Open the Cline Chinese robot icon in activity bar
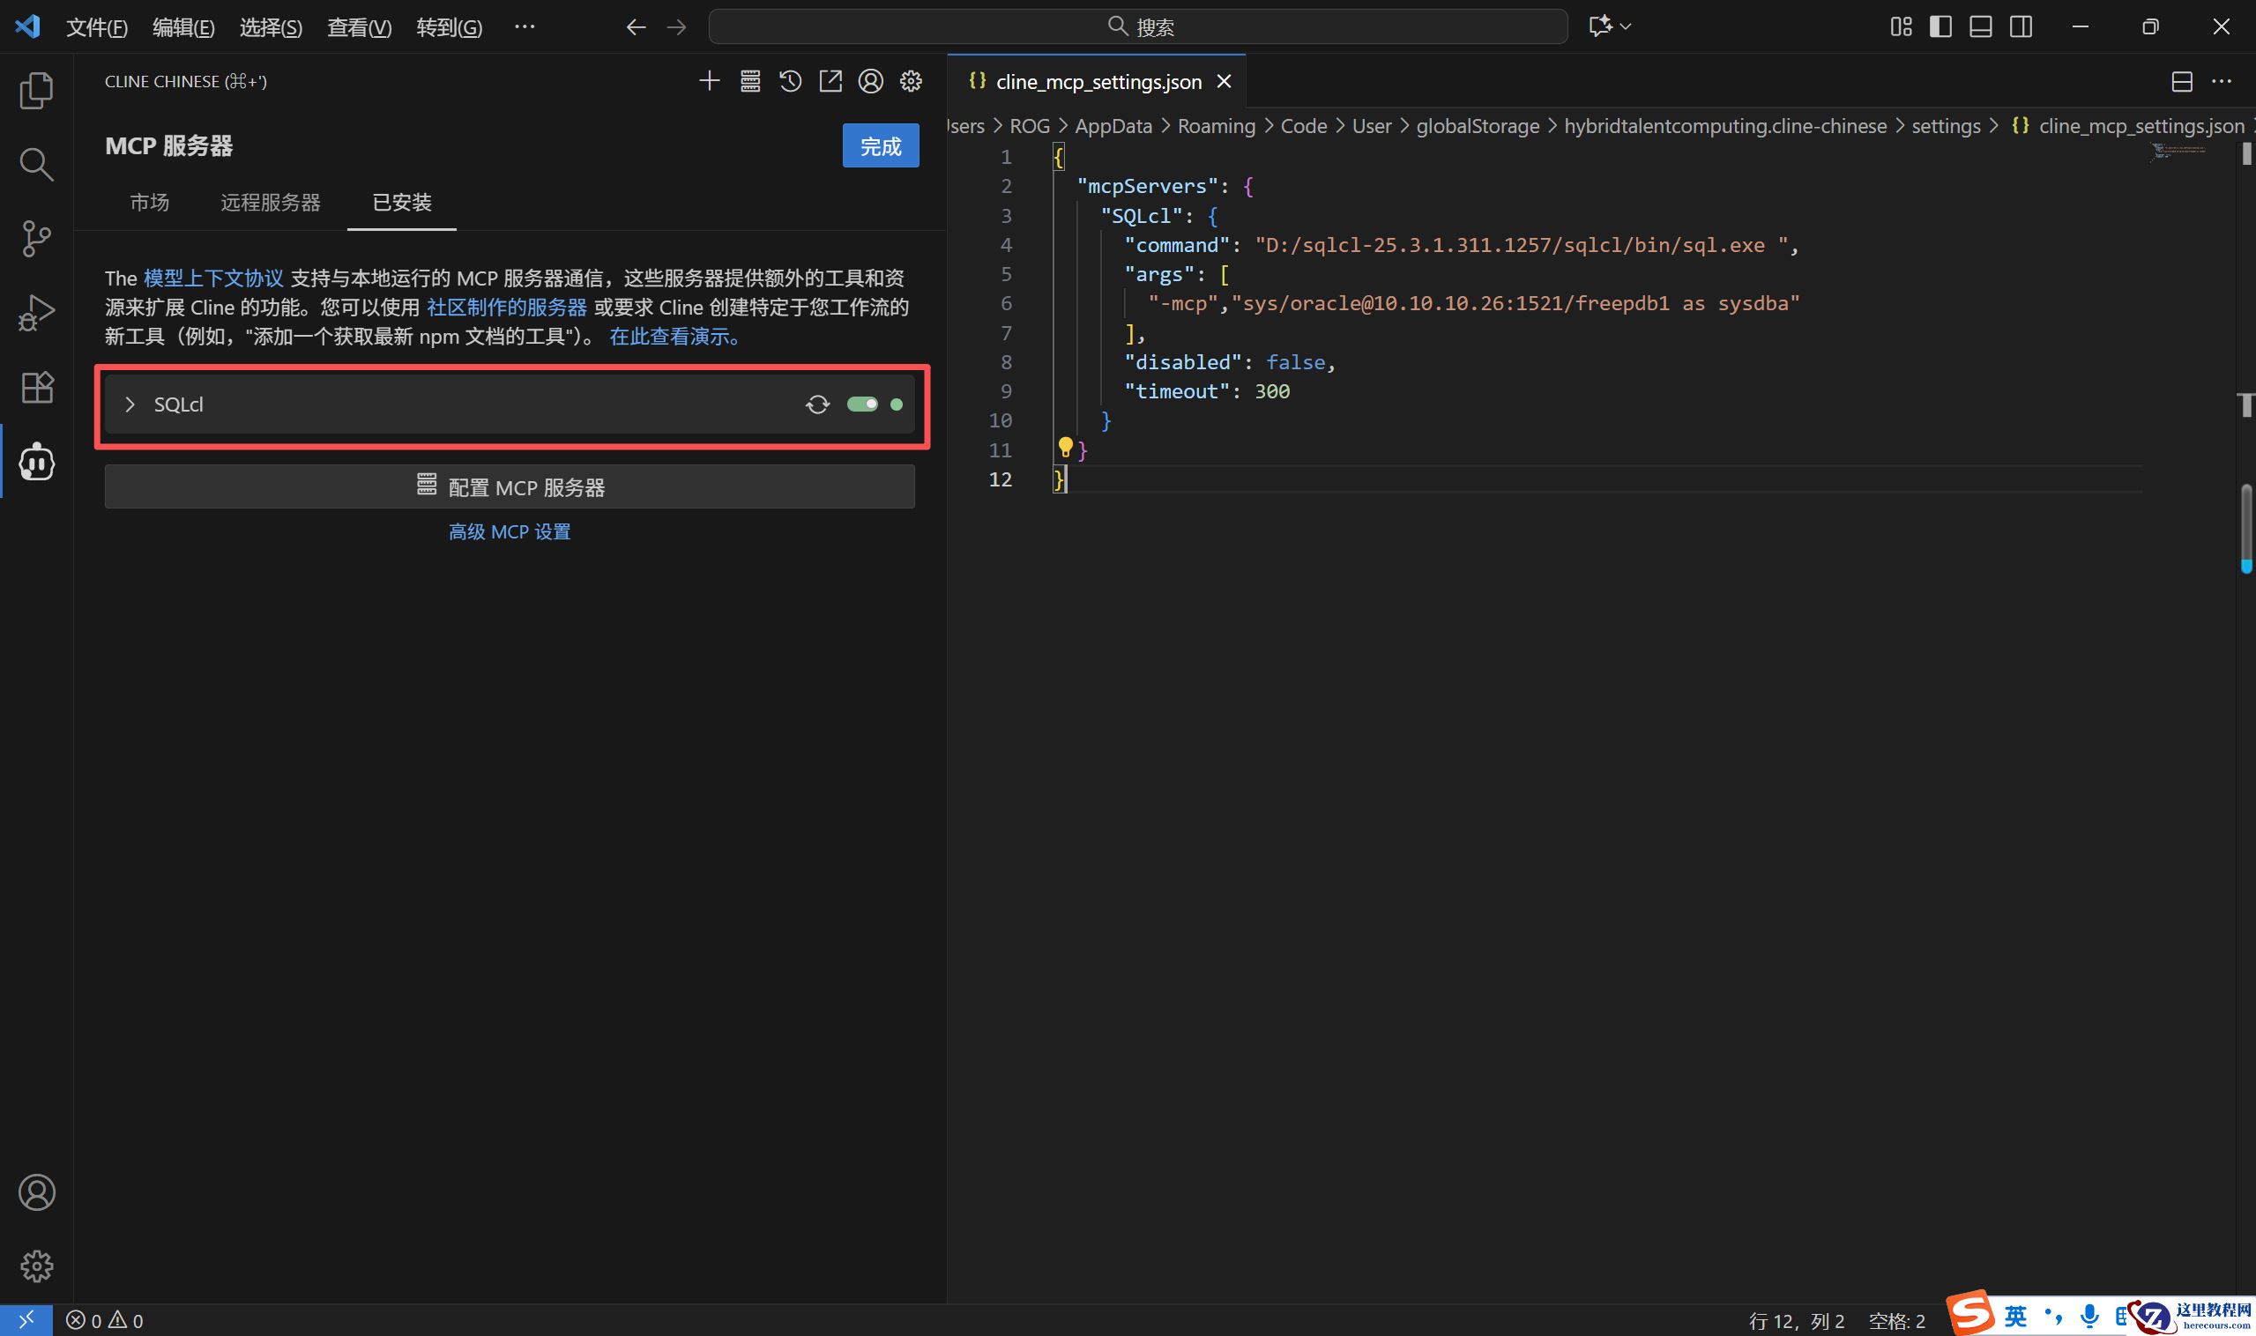Viewport: 2256px width, 1336px height. (36, 462)
